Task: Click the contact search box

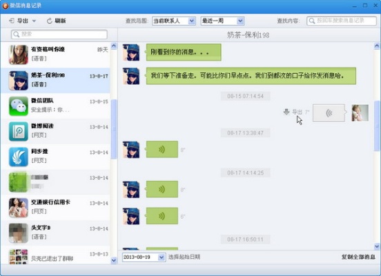Action: [x=59, y=34]
